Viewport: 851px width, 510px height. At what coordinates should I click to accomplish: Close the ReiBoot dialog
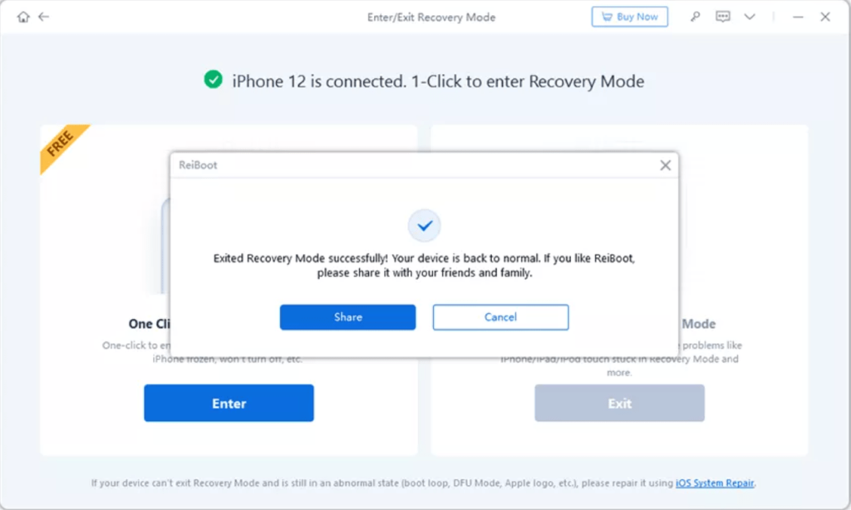tap(666, 165)
